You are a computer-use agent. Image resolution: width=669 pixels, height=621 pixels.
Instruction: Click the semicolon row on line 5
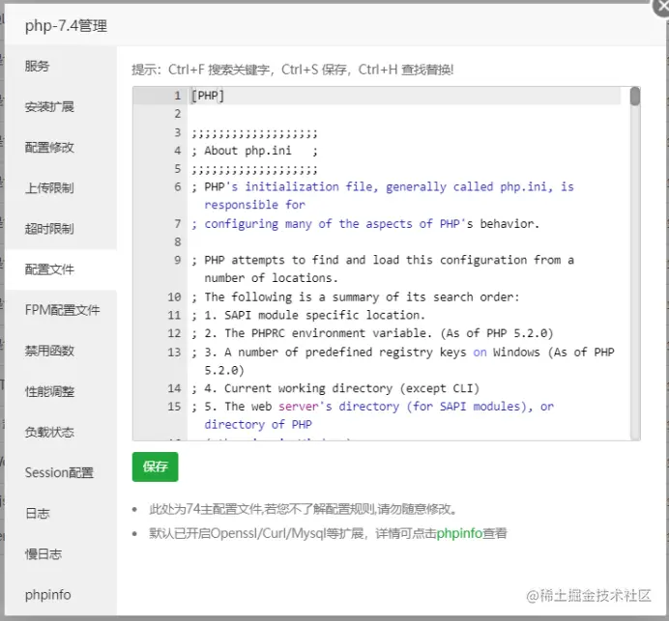click(254, 170)
